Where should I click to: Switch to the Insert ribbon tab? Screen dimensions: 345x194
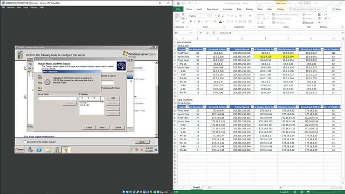(199, 9)
